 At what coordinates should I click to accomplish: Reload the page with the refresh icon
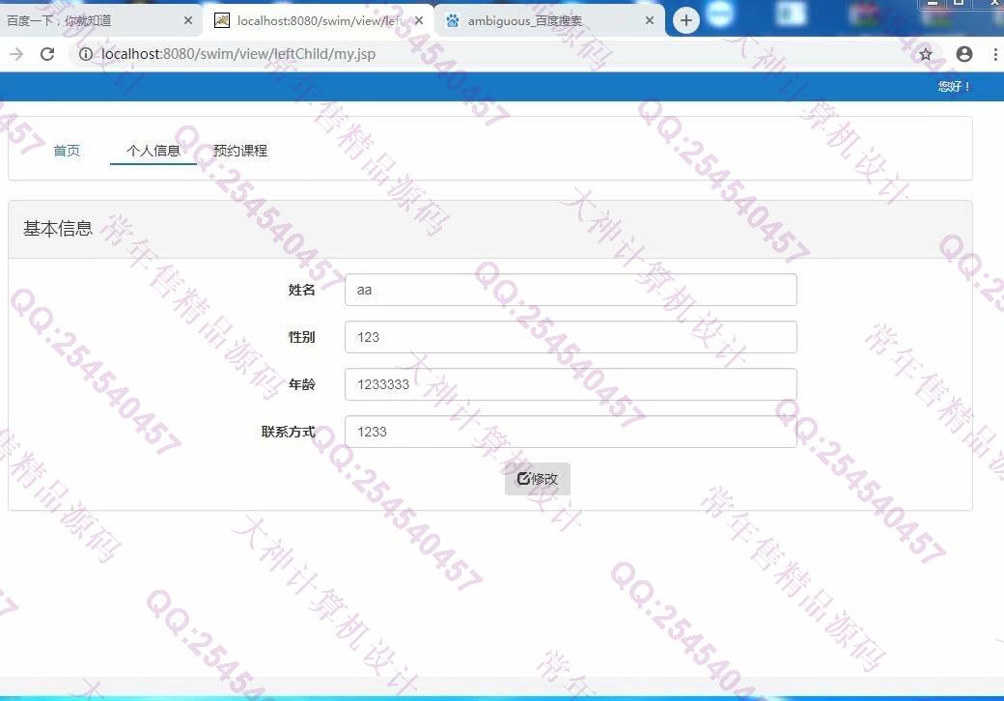(47, 54)
